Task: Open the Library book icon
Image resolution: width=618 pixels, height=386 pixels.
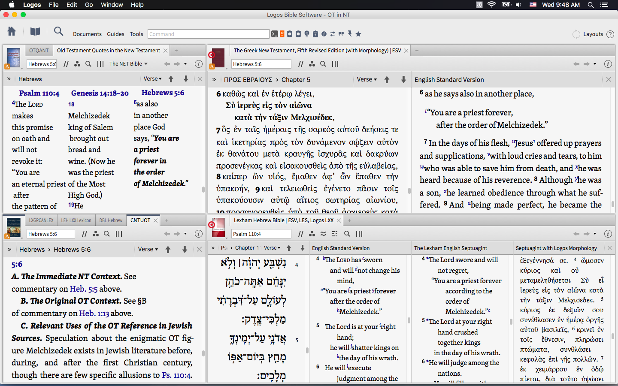Action: 35,31
